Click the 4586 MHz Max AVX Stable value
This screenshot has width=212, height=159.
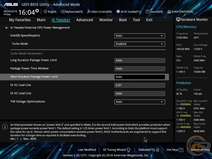199,120
